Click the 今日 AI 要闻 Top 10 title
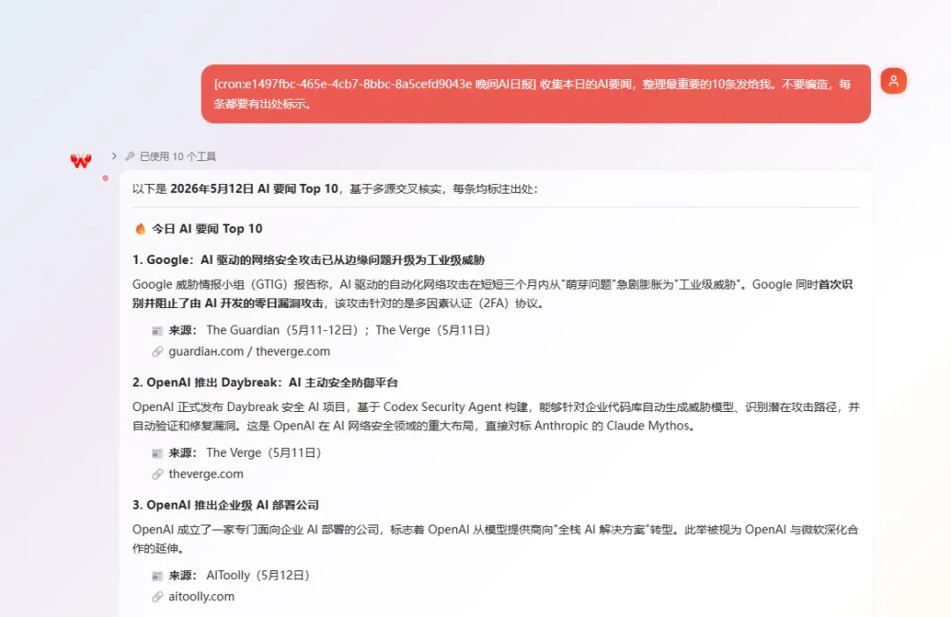The width and height of the screenshot is (951, 617). click(207, 229)
